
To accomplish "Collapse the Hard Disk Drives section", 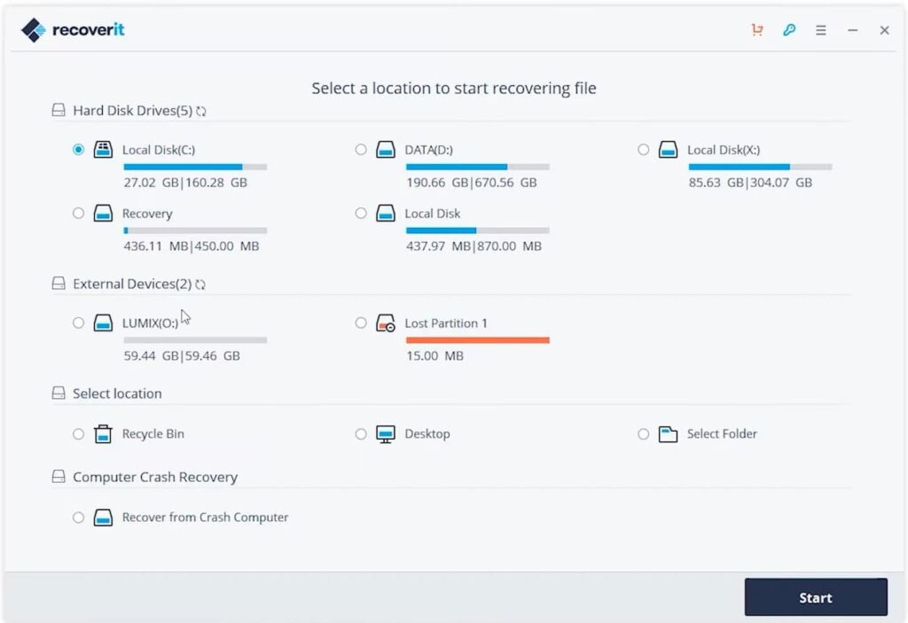I will [x=59, y=110].
